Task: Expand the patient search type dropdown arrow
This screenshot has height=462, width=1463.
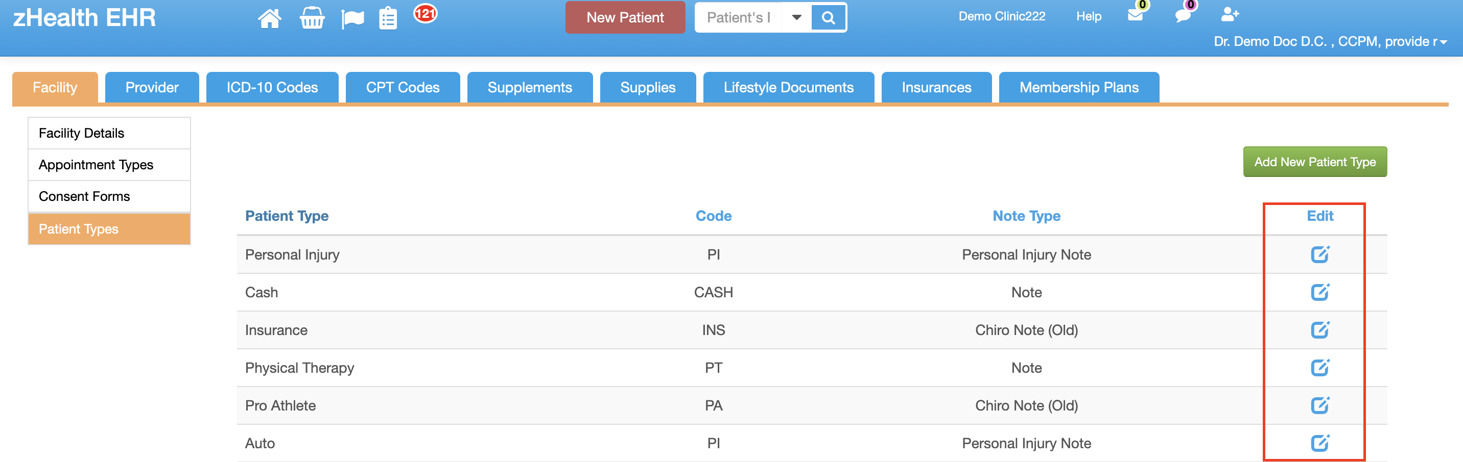Action: 797,17
